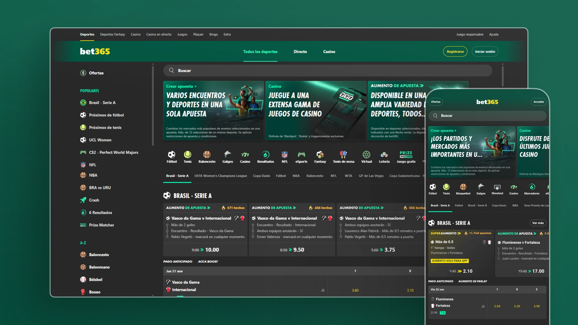Open the Shootout icon in mobile view
Image resolution: width=578 pixels, height=325 pixels.
pyautogui.click(x=497, y=187)
